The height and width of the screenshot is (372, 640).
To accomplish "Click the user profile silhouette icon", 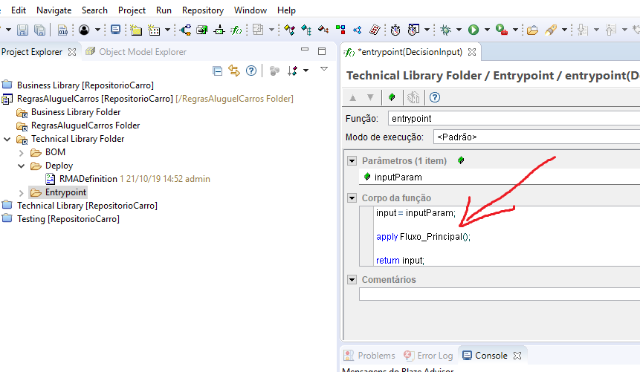I will pos(84,30).
